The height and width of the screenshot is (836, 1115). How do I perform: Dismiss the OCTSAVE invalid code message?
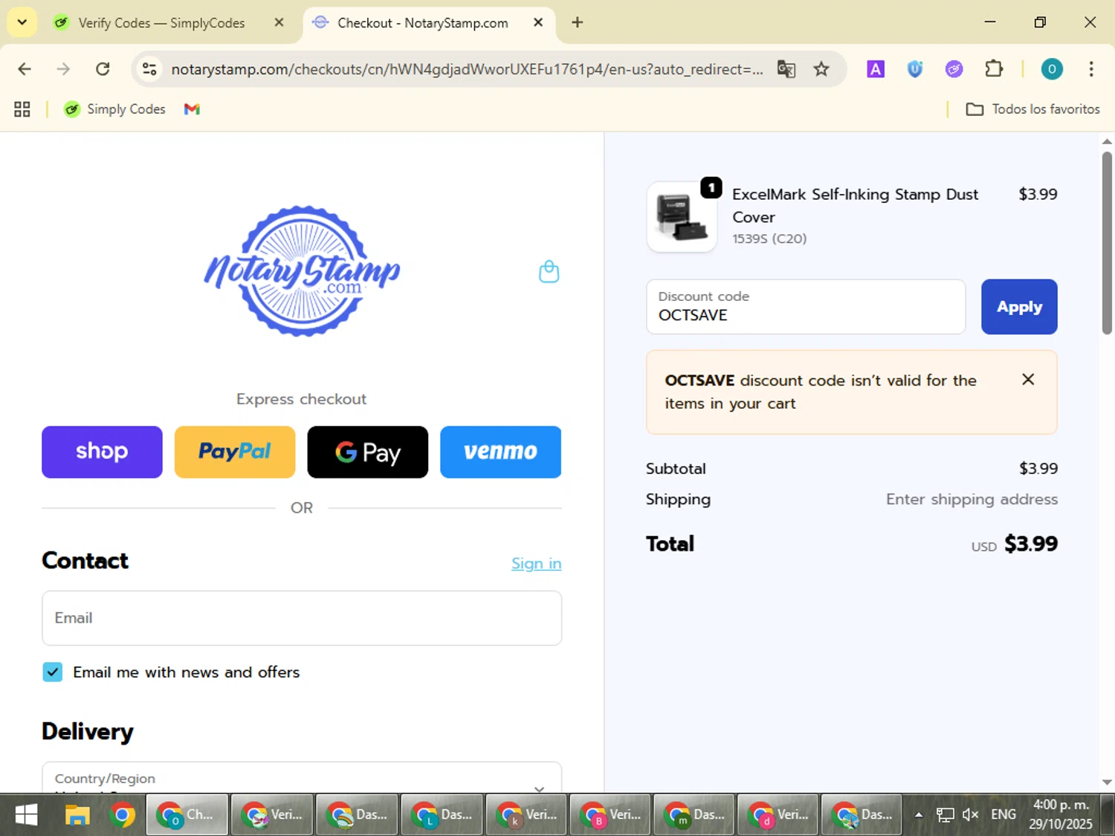1028,380
